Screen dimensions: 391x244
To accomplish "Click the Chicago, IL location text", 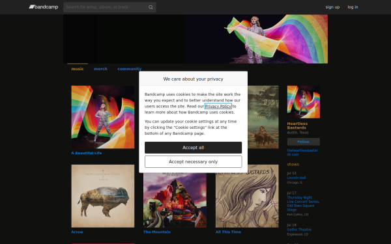I will pos(295,182).
